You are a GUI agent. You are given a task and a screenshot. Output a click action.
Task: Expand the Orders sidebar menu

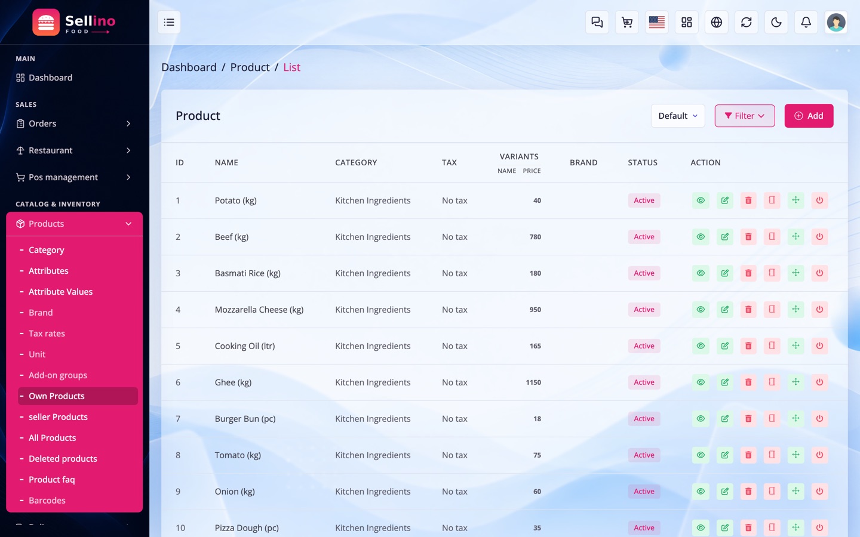click(74, 124)
